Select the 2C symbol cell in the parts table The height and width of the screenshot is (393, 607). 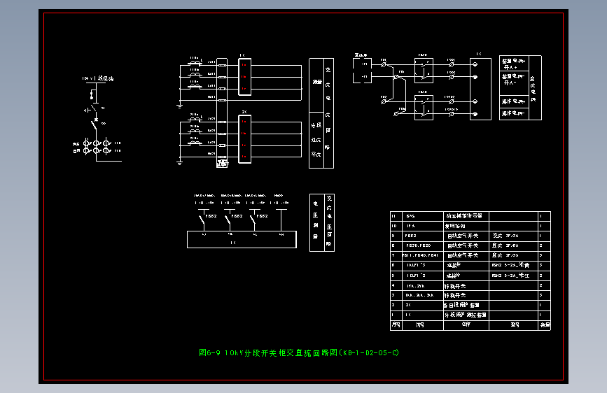click(423, 305)
